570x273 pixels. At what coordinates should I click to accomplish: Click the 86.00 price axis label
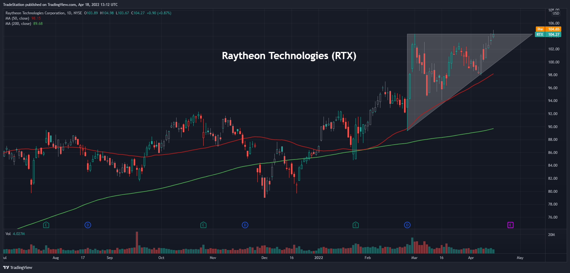point(553,153)
